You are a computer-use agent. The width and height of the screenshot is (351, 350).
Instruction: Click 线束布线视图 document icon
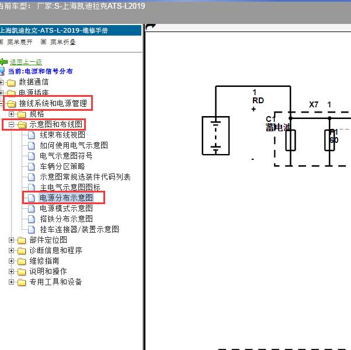pos(32,135)
